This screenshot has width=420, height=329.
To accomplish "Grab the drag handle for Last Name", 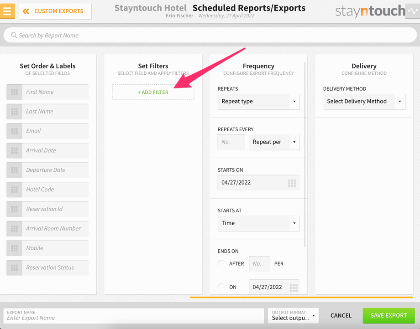I will [x=15, y=112].
